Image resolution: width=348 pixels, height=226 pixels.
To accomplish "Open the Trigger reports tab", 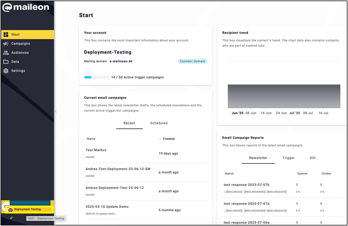I will click(288, 158).
